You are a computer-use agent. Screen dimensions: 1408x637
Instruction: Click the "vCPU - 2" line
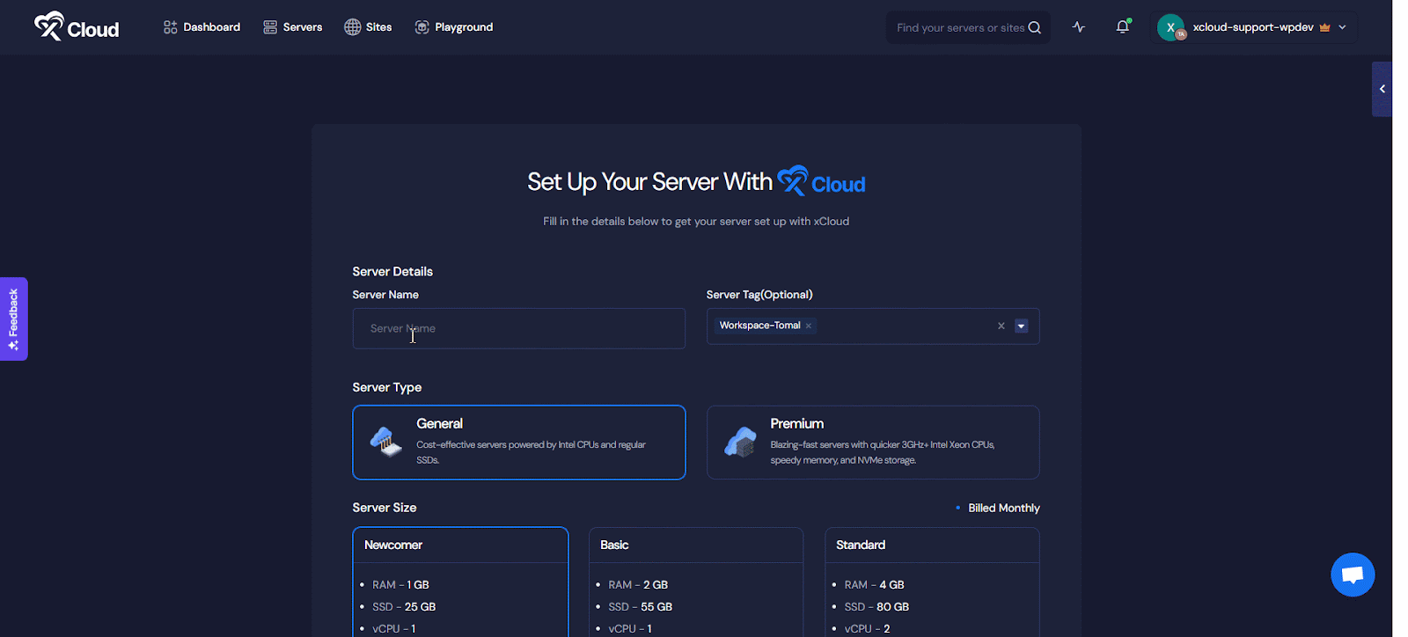(867, 628)
